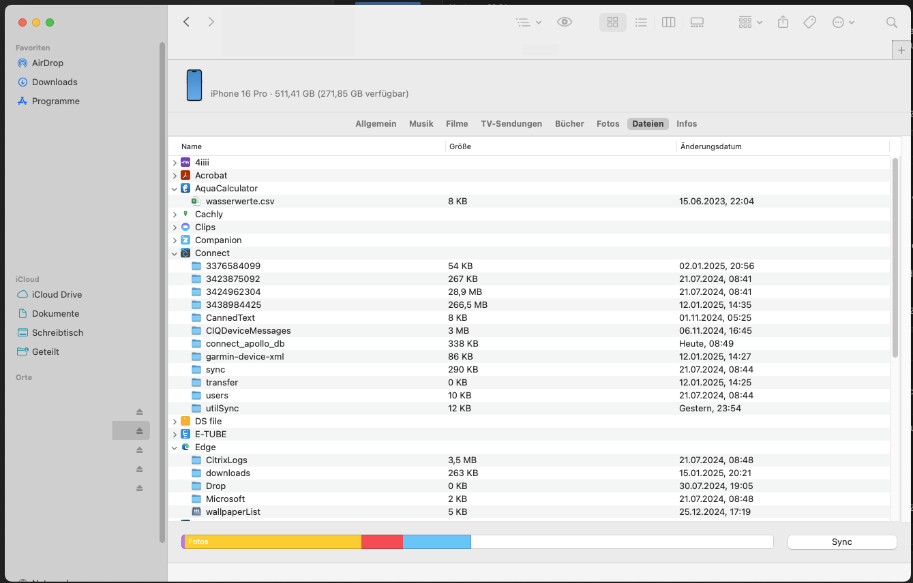Open the search magnifier
This screenshot has width=913, height=583.
pyautogui.click(x=891, y=22)
